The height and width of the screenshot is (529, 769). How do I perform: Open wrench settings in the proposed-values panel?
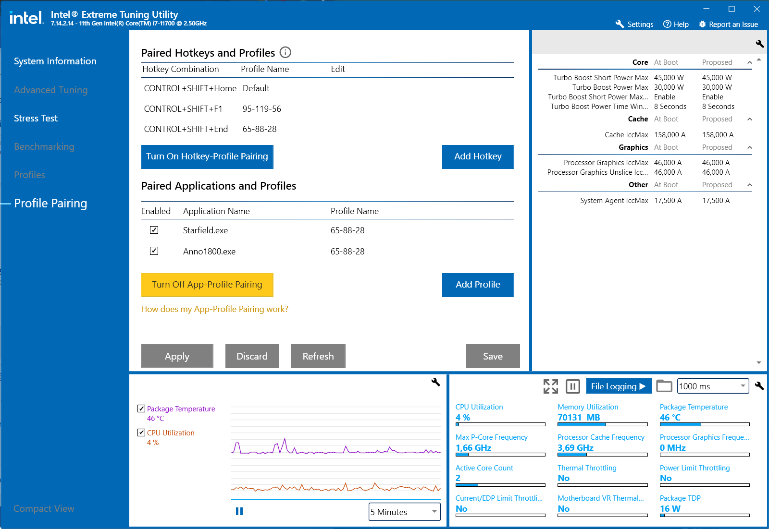click(x=759, y=44)
